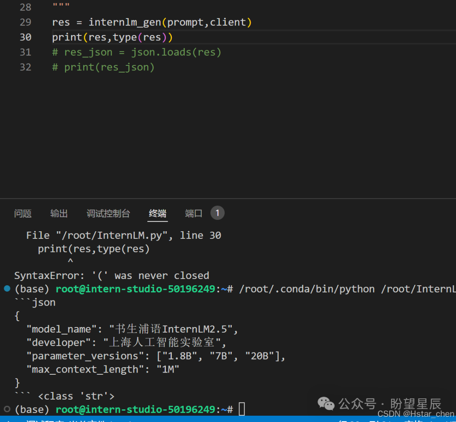Place cursor in code line res = internlm_gen(prompt,client)

point(152,22)
